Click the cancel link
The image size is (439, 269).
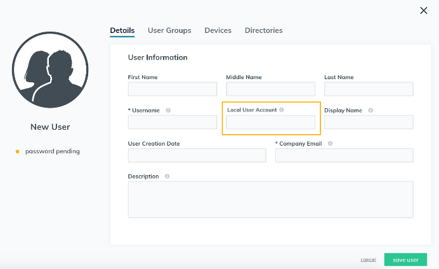point(368,260)
